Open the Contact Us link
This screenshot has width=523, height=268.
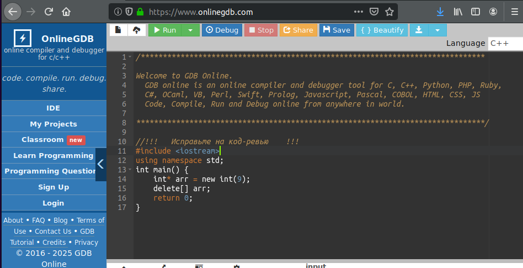[53, 231]
